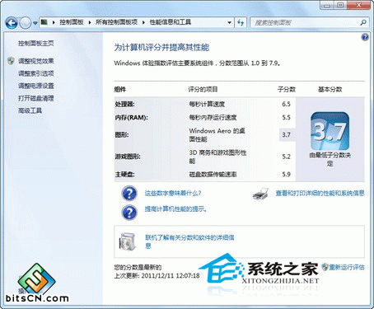The height and width of the screenshot is (309, 374).
Task: Click the Forward navigation arrow button
Action: tap(26, 23)
